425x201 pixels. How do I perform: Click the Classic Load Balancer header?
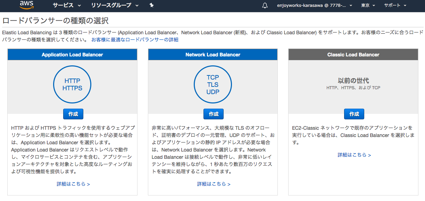click(353, 55)
